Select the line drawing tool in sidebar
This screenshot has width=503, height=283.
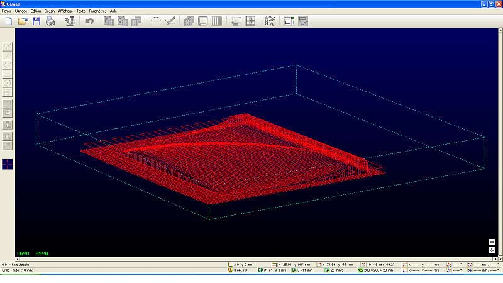point(8,56)
